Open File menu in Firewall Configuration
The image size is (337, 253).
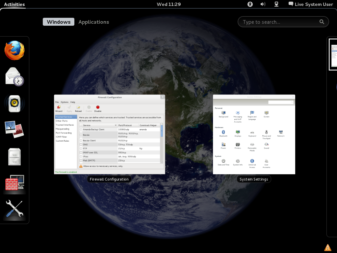57,102
